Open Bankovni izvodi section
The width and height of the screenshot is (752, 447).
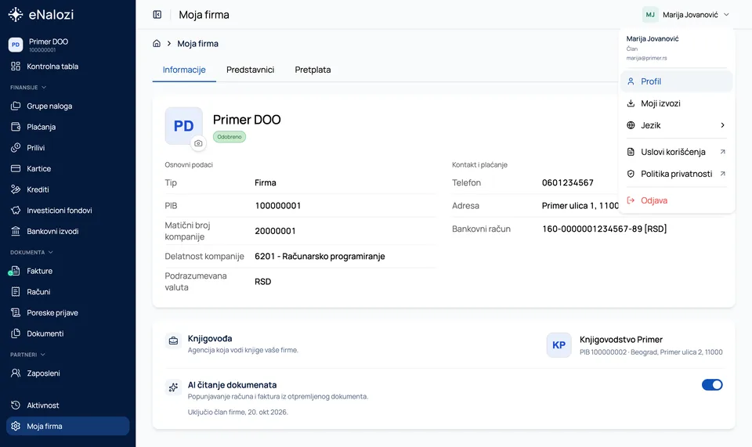pos(67,231)
